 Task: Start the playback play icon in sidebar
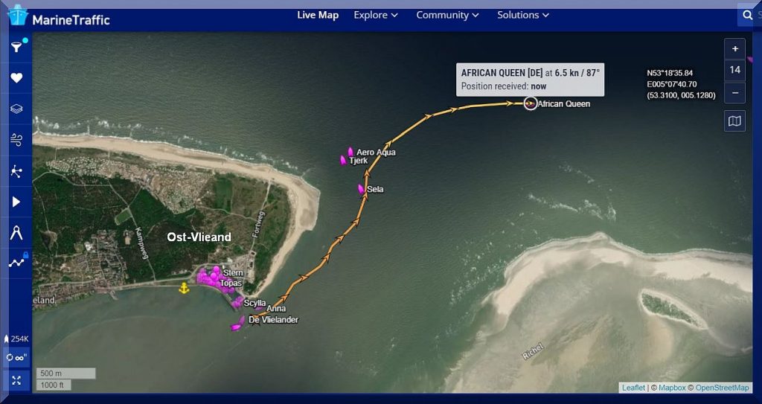click(16, 202)
